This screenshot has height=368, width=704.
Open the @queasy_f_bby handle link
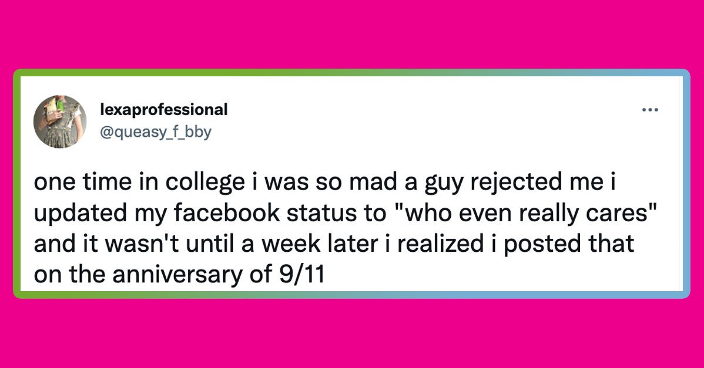(155, 132)
